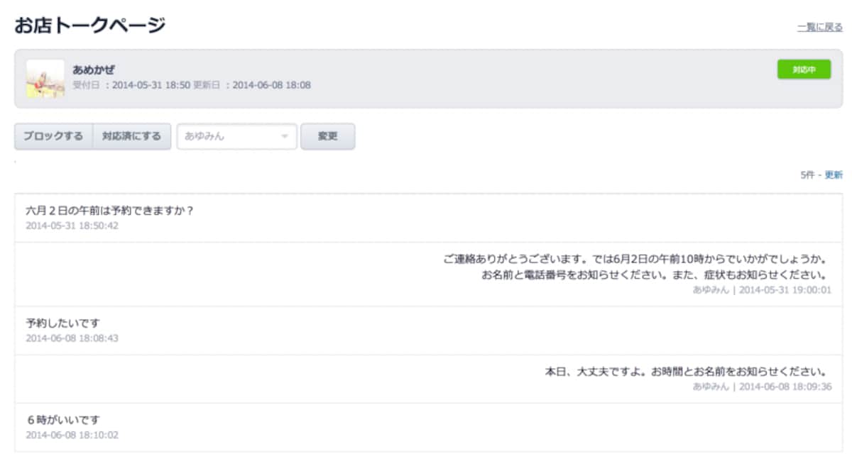Click the あめかぜ customer name

(x=94, y=70)
